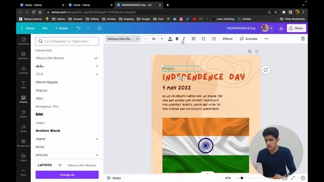Screen dimensions: 324x182
Task: Open the Templates sidebar panel
Action: [x=23, y=41]
